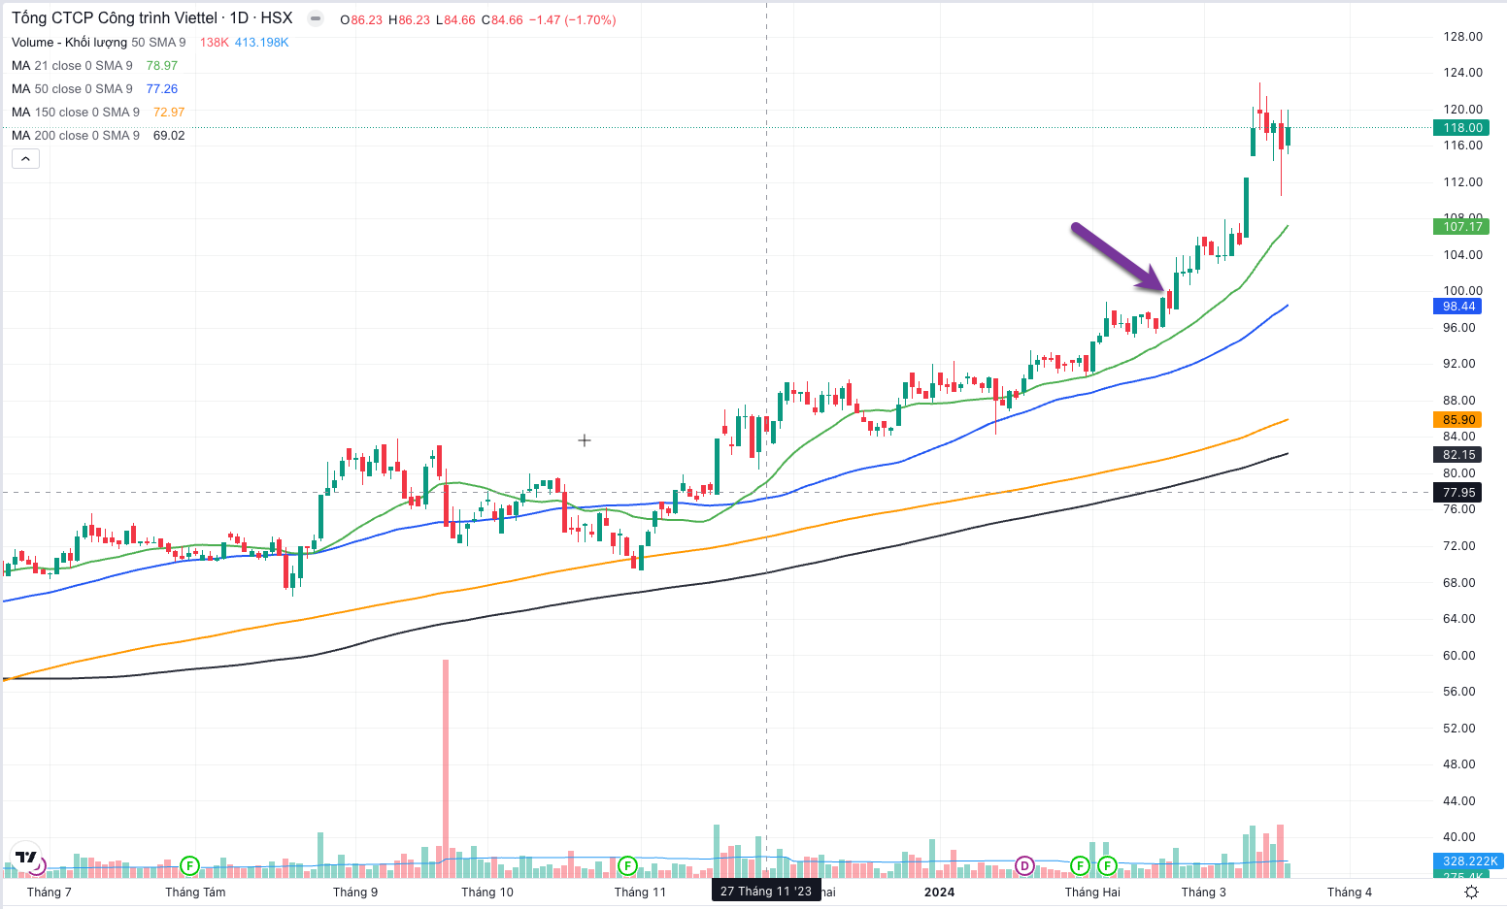Click the 77.95 crosshair price label
This screenshot has height=909, width=1507.
pos(1457,493)
